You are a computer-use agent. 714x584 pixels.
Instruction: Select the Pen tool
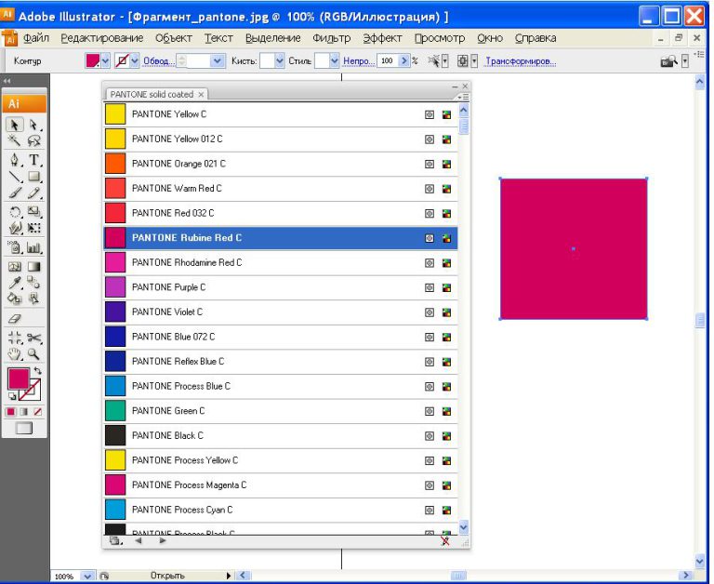click(x=15, y=160)
